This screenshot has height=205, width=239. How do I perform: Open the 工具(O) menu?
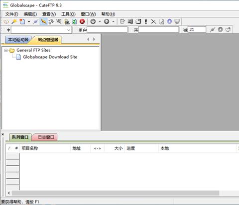coord(68,14)
